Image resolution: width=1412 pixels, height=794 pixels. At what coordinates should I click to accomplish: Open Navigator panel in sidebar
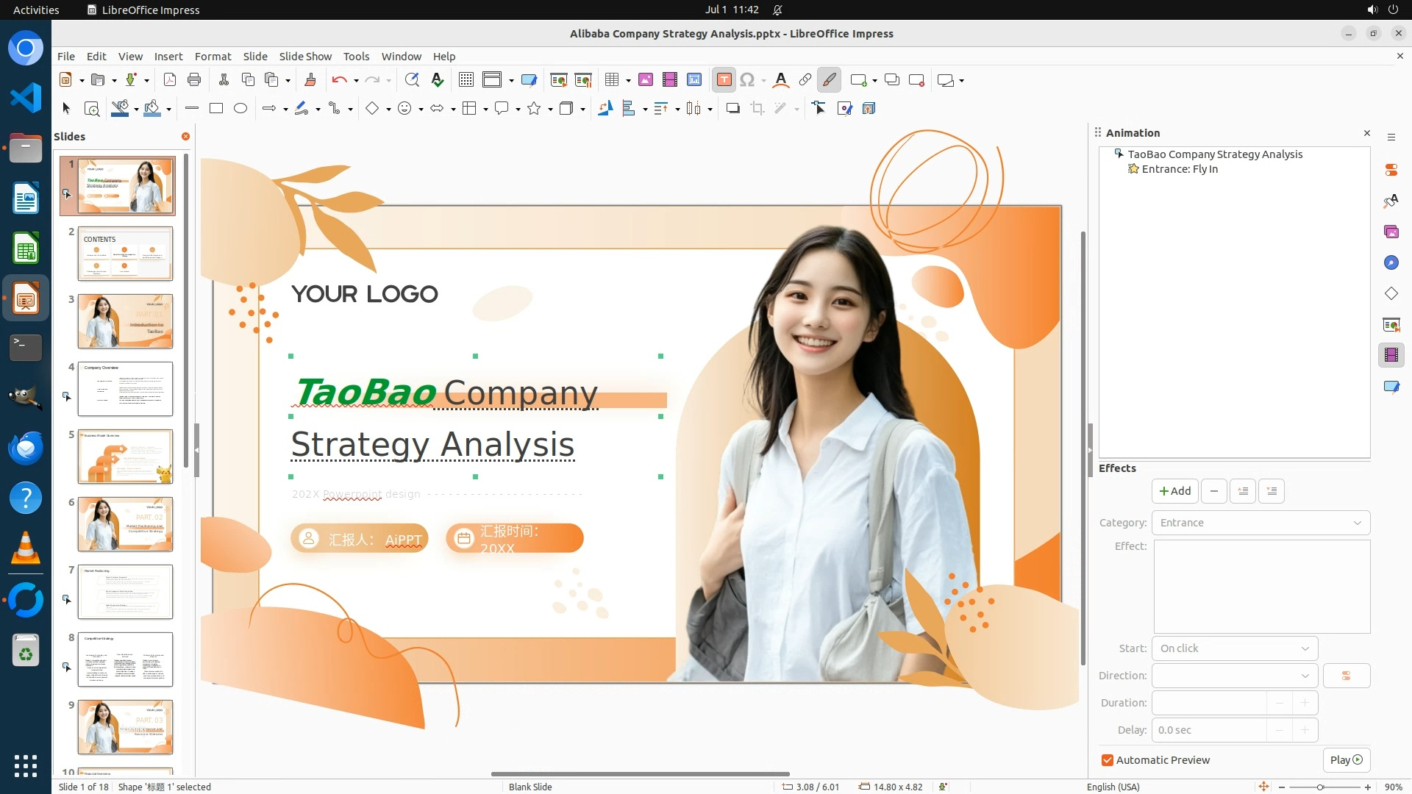pos(1391,263)
